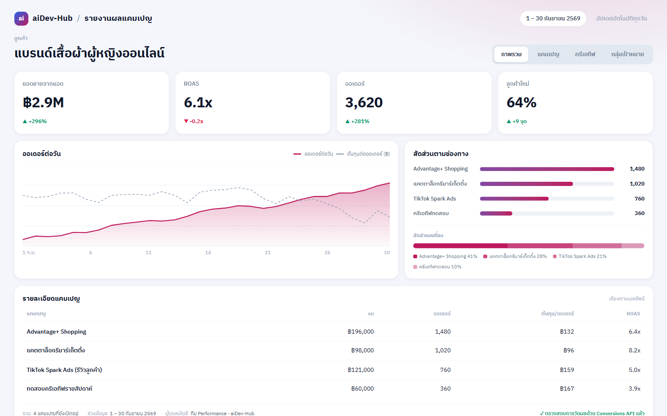Click the สัดส่วนงบที่ลง label
This screenshot has height=416, width=667.
[x=428, y=235]
